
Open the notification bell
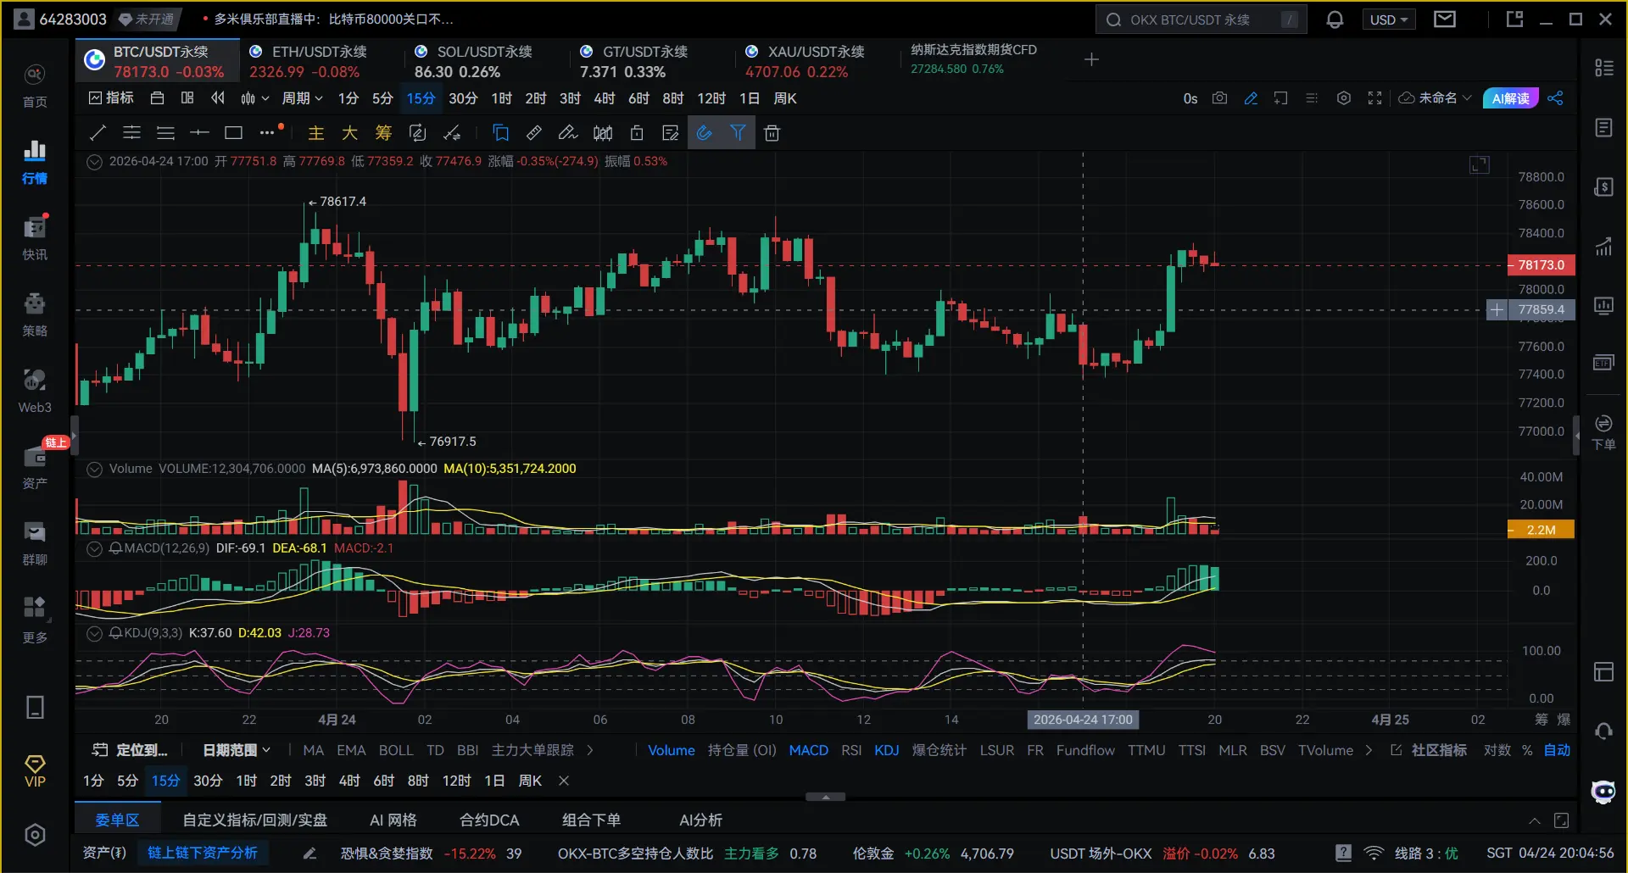coord(1335,19)
